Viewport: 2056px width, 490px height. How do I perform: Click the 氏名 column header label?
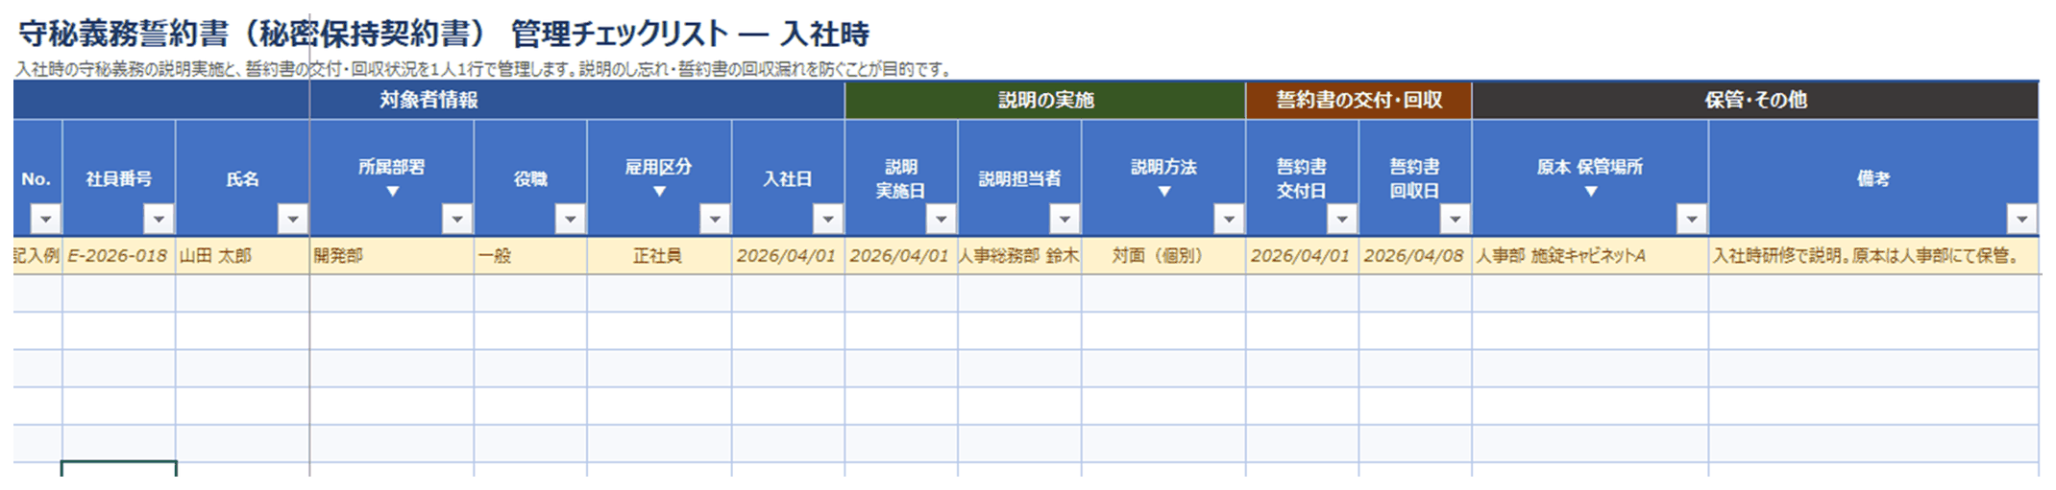click(242, 178)
